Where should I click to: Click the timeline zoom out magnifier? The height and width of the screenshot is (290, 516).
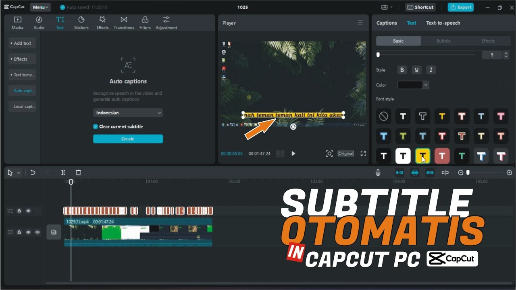[461, 172]
